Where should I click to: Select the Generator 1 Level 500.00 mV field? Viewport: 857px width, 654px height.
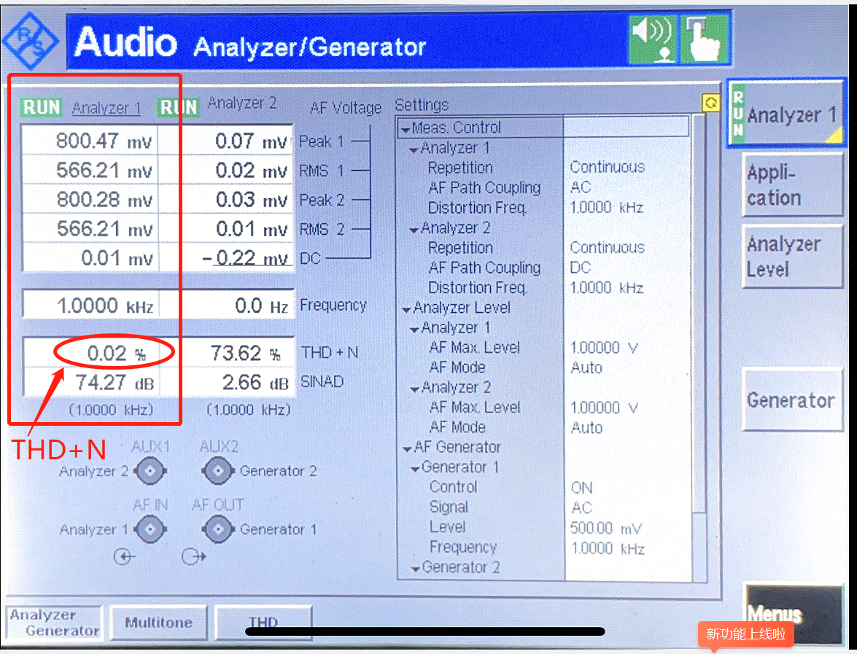pyautogui.click(x=605, y=528)
